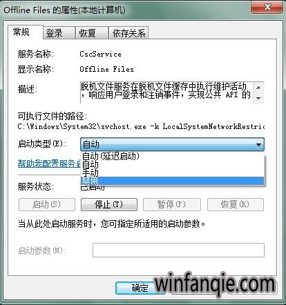Click the 暂停(P) button

click(172, 204)
